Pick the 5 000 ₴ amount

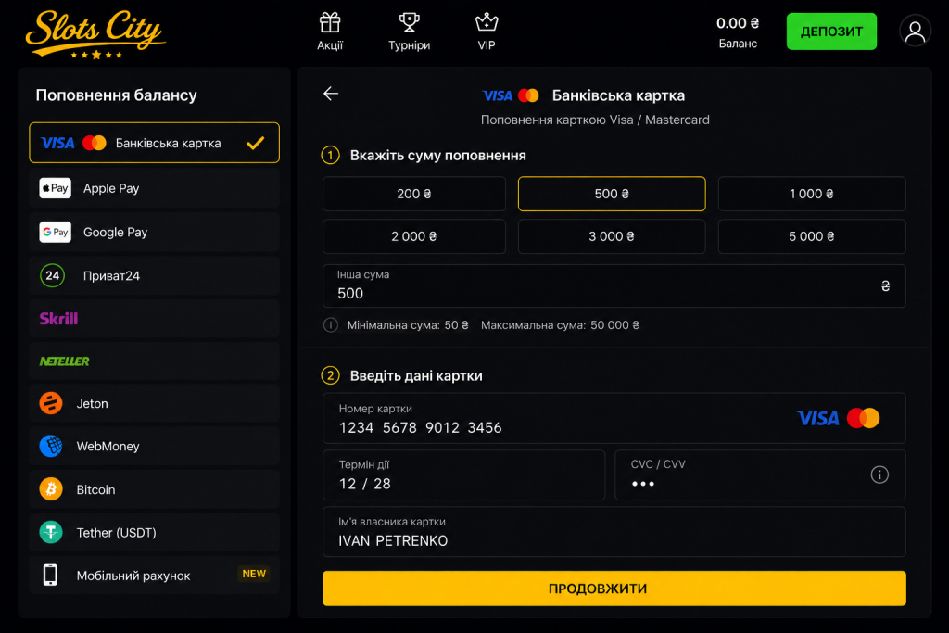812,236
